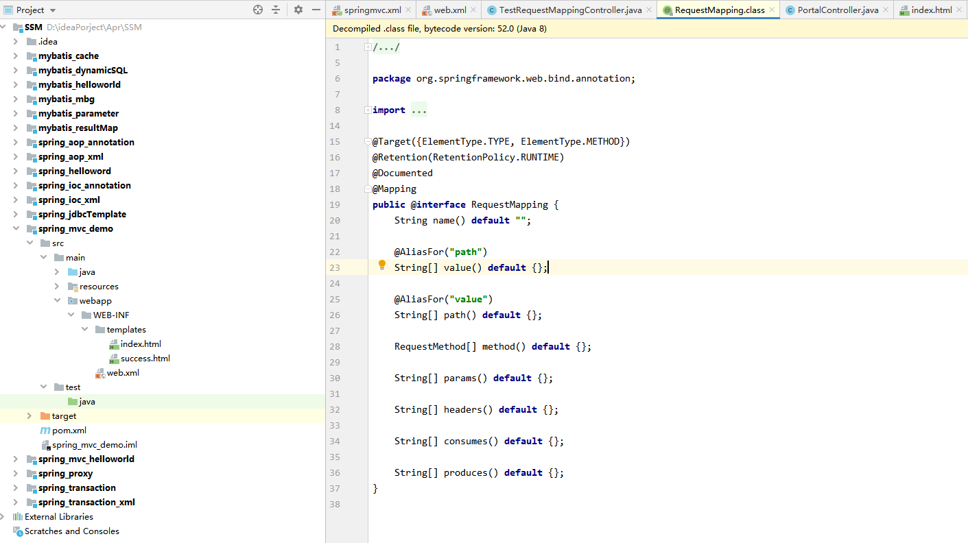Close the index.html editor tab

click(959, 10)
